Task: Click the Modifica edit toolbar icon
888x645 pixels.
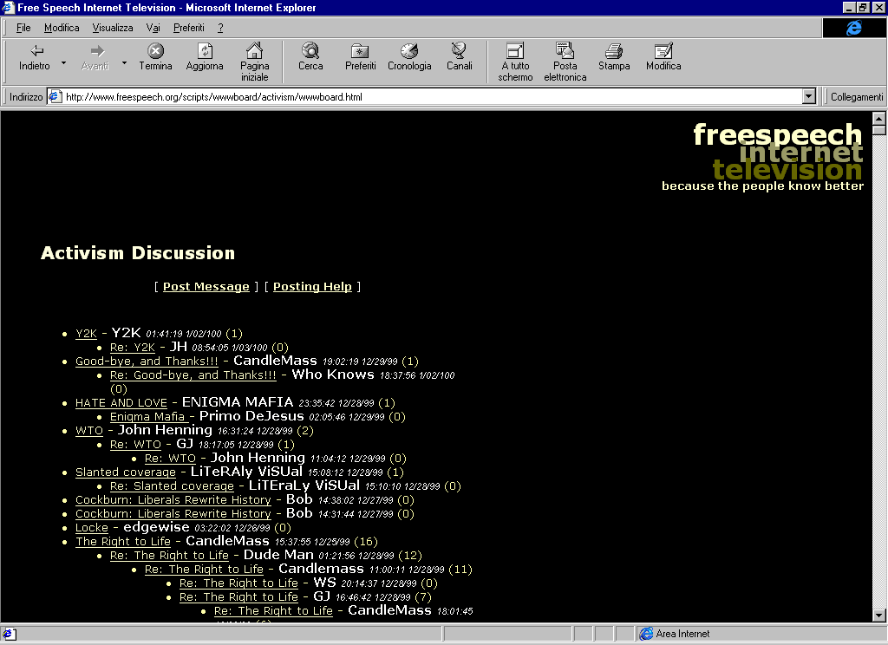Action: pyautogui.click(x=663, y=51)
